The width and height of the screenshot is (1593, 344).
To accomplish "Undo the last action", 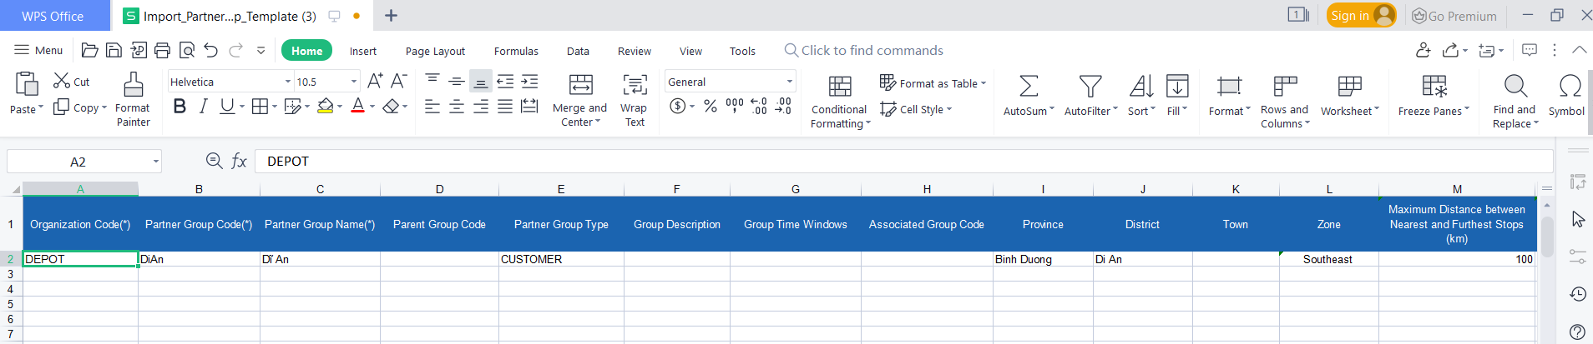I will click(x=211, y=51).
